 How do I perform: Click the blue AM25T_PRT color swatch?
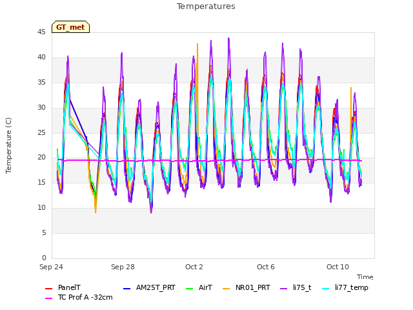click(126, 289)
